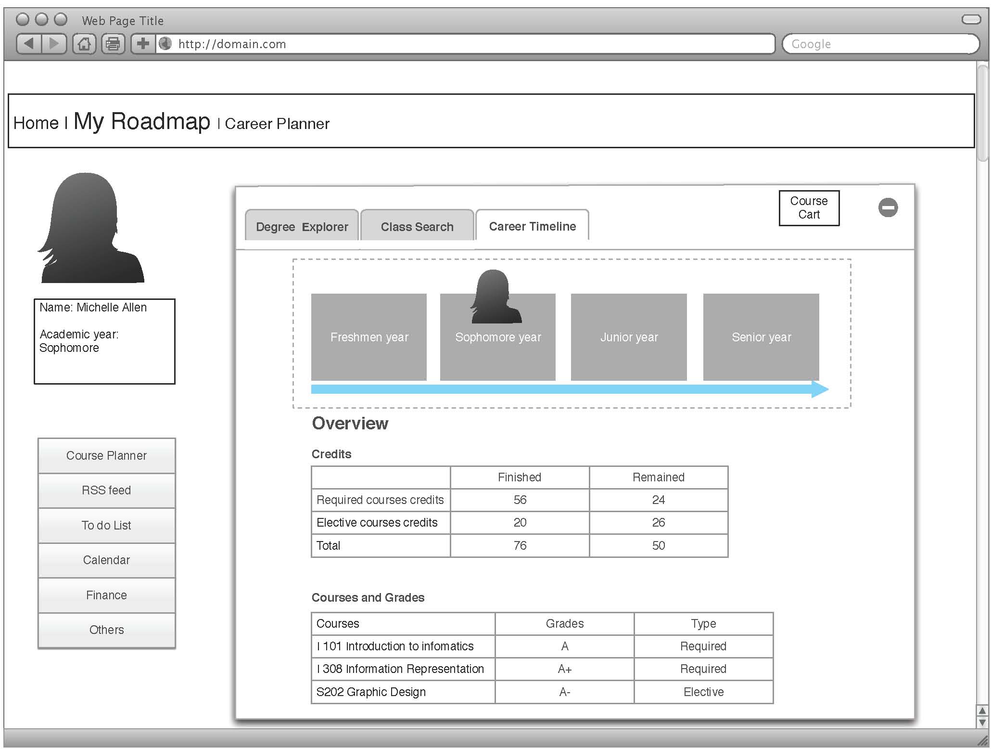Open Course Planner in the sidebar
The height and width of the screenshot is (749, 991).
[x=106, y=455]
